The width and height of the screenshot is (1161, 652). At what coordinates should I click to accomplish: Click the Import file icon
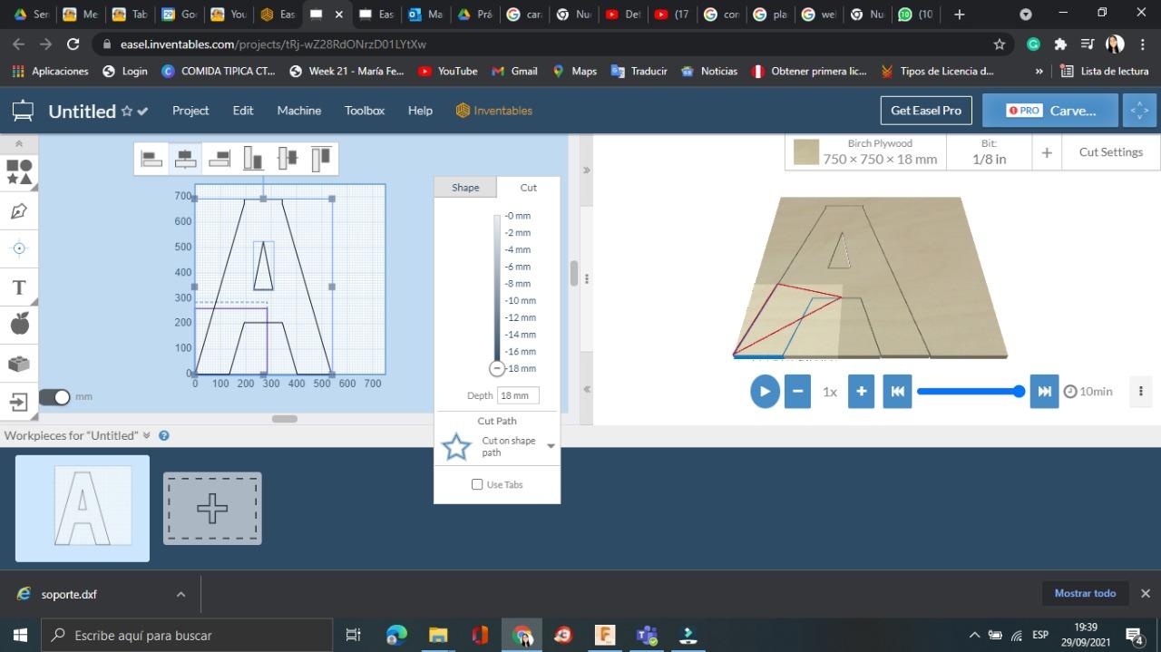(x=19, y=402)
